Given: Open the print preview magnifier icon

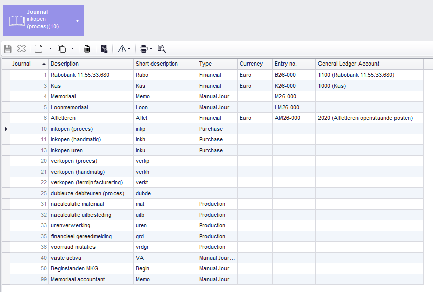Looking at the screenshot, I should click(x=162, y=49).
